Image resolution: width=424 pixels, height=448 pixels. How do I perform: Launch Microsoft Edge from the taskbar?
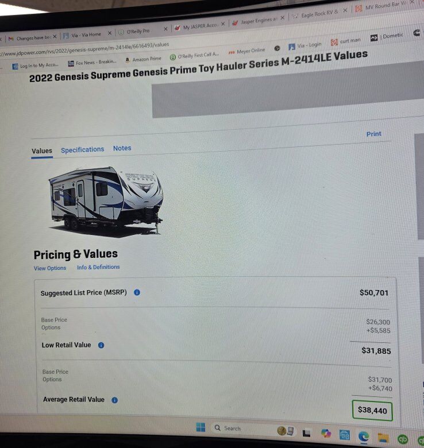tap(364, 437)
